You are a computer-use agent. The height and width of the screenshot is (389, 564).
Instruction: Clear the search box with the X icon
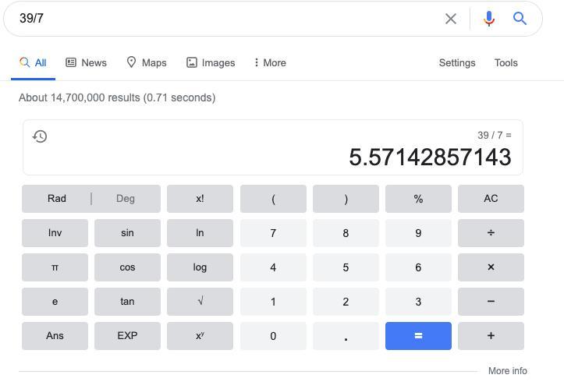pyautogui.click(x=450, y=19)
